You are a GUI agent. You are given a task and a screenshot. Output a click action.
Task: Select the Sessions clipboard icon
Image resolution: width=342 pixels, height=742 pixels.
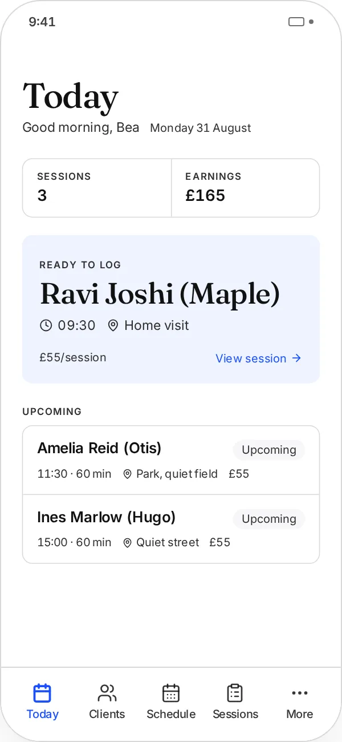(235, 693)
